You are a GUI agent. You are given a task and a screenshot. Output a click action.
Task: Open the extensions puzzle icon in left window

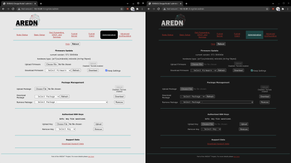click(x=137, y=9)
